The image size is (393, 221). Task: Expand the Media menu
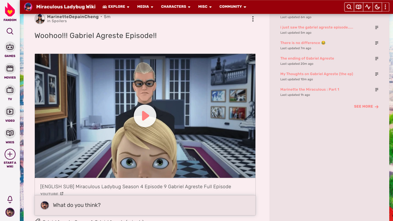pos(145,7)
